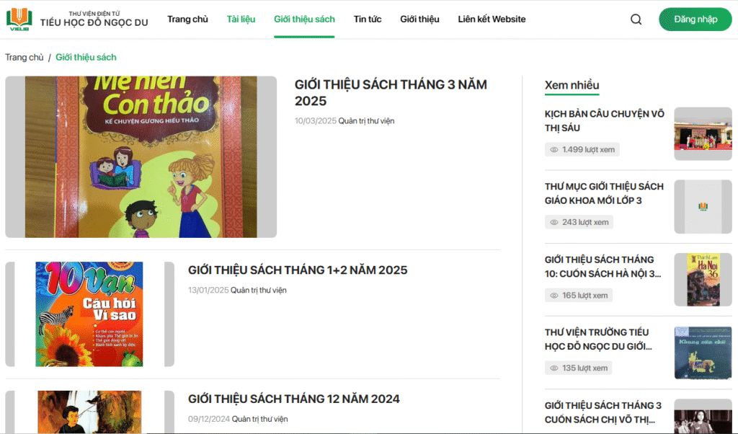Screen dimensions: 738x434
Task: Open the VIELIB library logo
Action: [x=19, y=19]
